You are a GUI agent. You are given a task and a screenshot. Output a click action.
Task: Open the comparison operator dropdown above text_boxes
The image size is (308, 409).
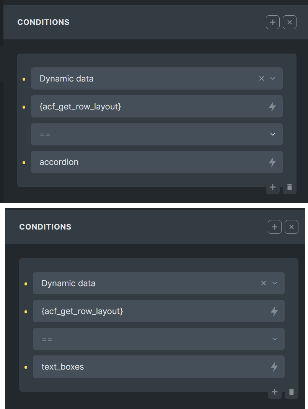click(x=158, y=339)
